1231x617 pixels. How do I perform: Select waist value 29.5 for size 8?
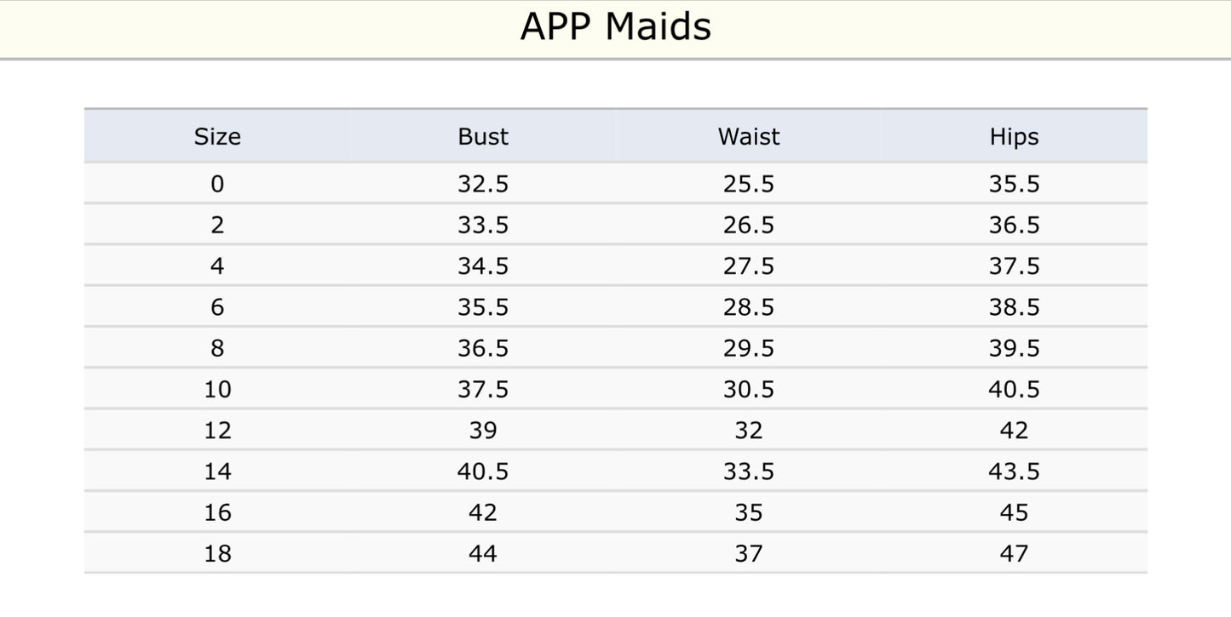coord(749,348)
